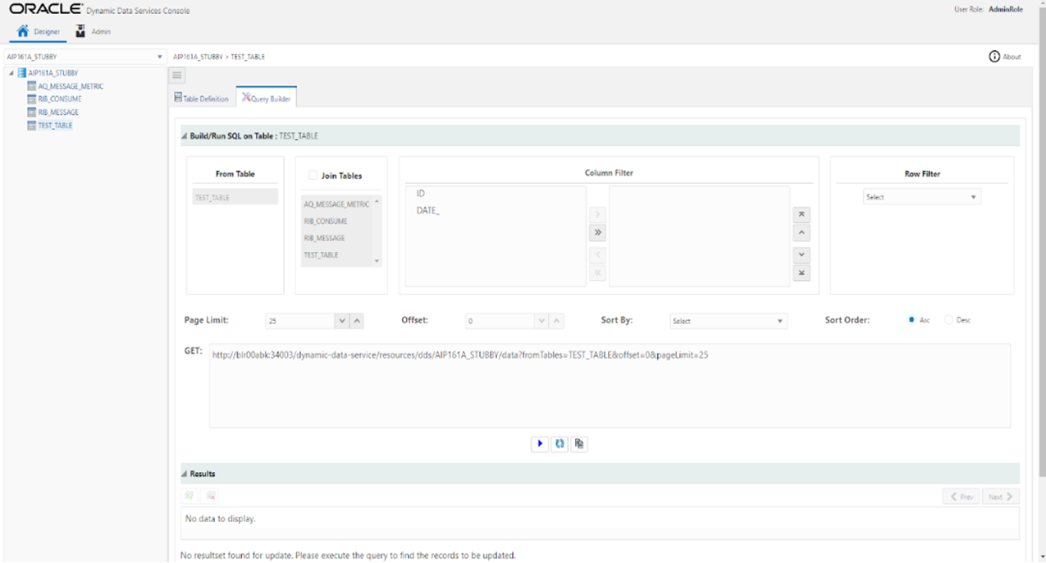
Task: Select the Asc sort order radio button
Action: (911, 320)
